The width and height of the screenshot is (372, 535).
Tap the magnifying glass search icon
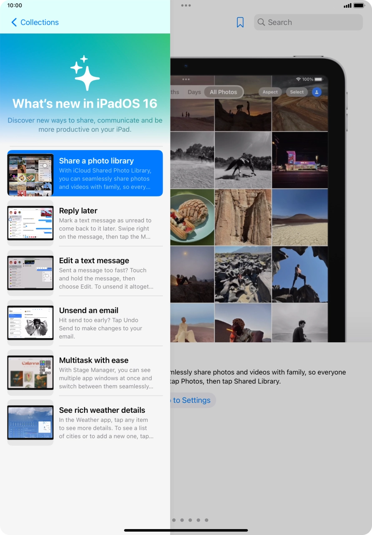click(x=261, y=23)
